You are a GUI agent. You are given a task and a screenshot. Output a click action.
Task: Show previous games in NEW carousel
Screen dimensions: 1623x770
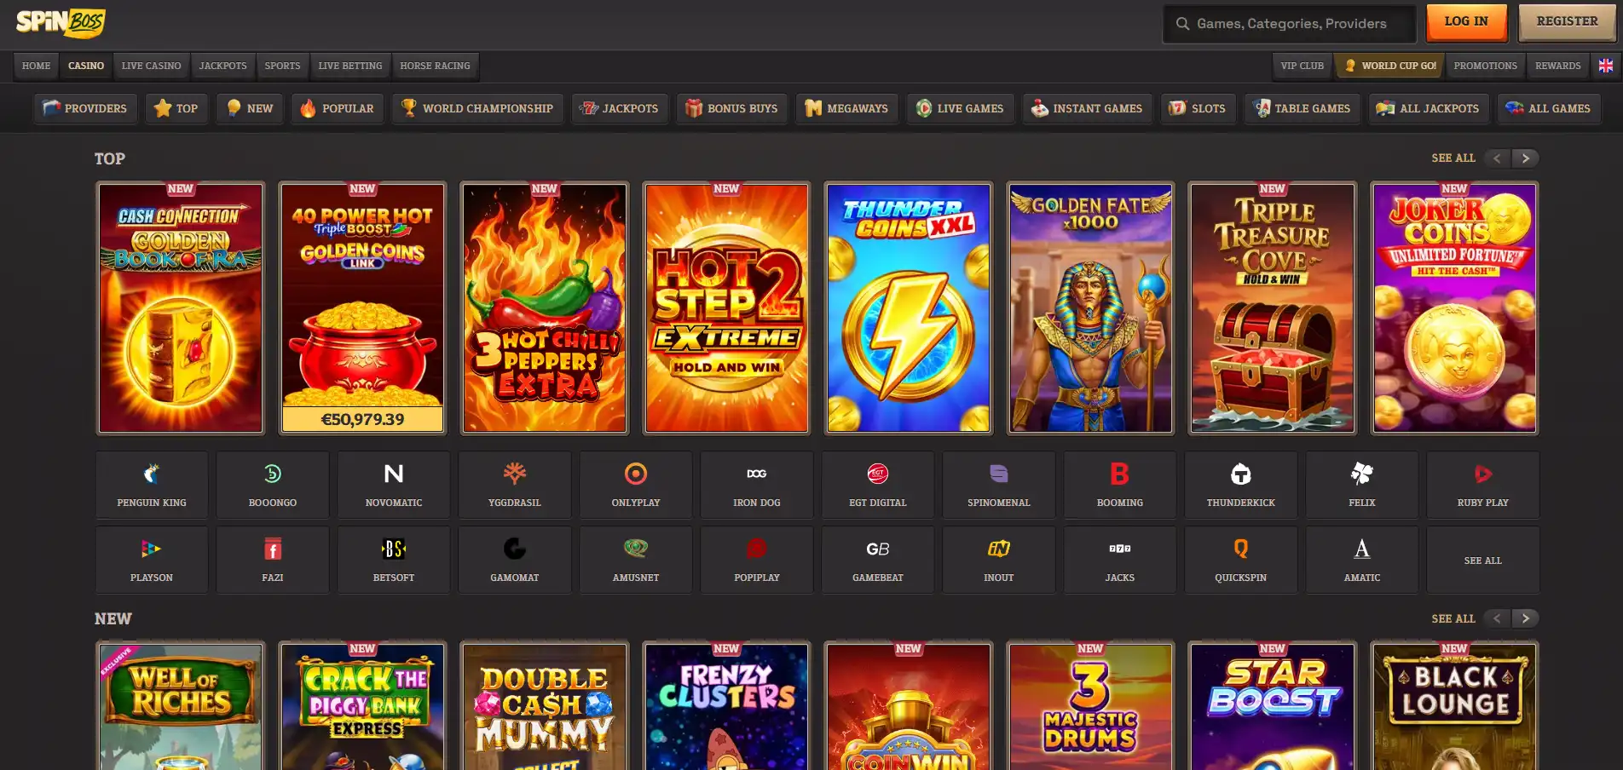[x=1497, y=618]
